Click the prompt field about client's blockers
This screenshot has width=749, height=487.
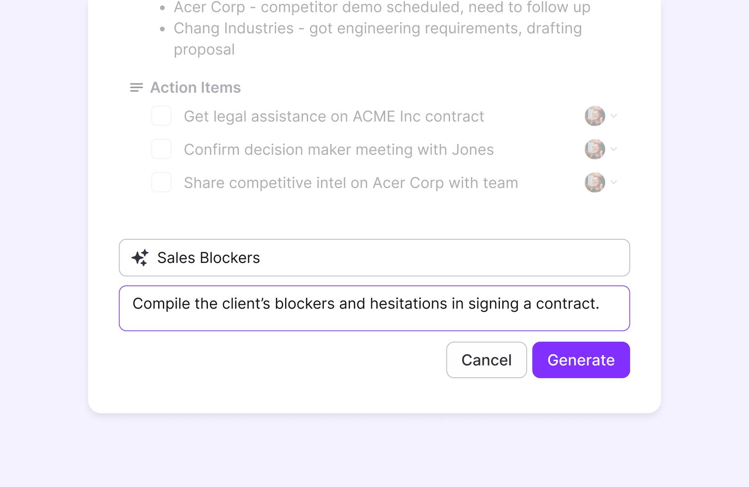374,308
